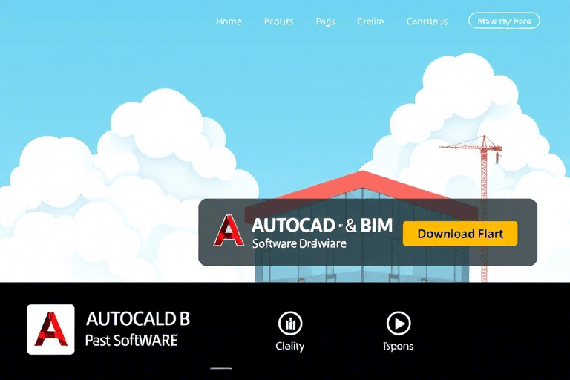This screenshot has width=570, height=380.
Task: Click the outlined Mowrthy Here button
Action: [x=504, y=21]
